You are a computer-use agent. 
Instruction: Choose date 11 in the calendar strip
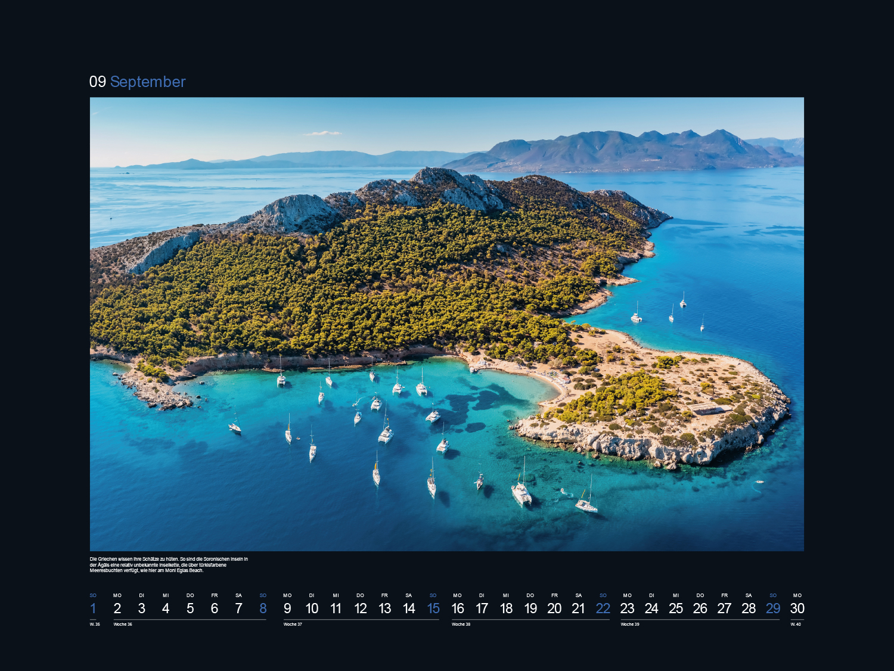point(336,608)
